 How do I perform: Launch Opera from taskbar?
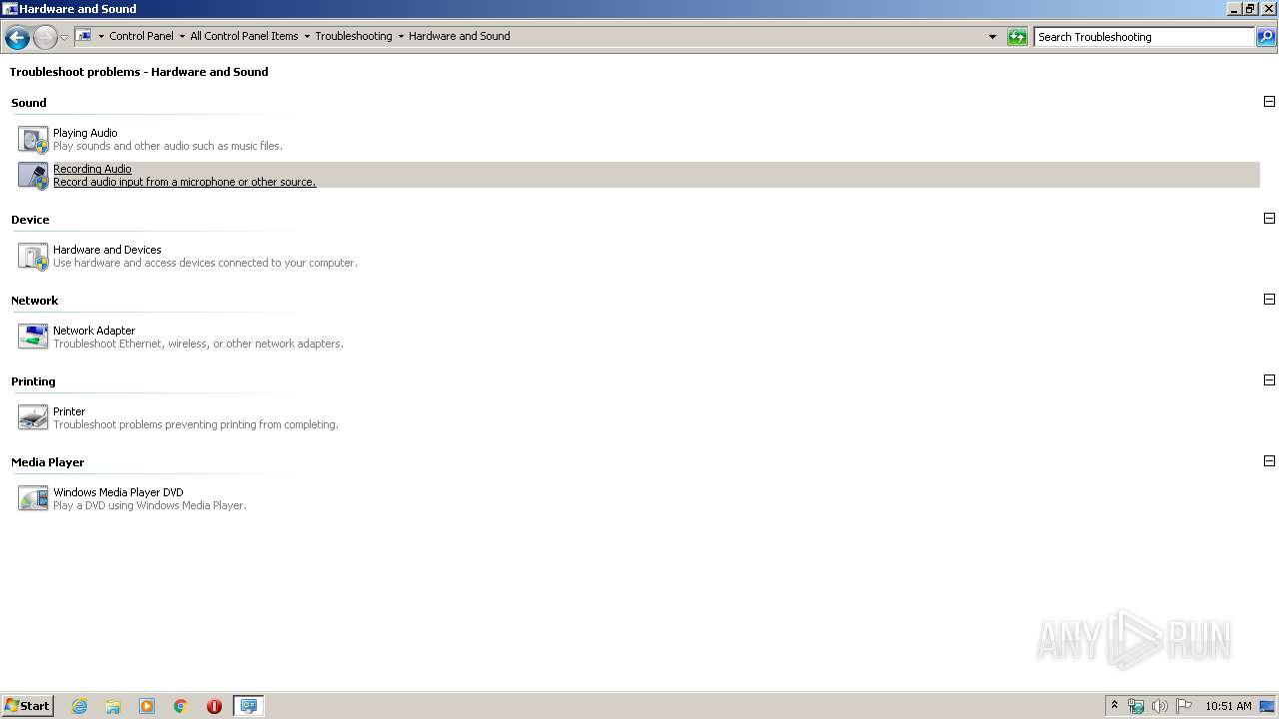coord(214,706)
